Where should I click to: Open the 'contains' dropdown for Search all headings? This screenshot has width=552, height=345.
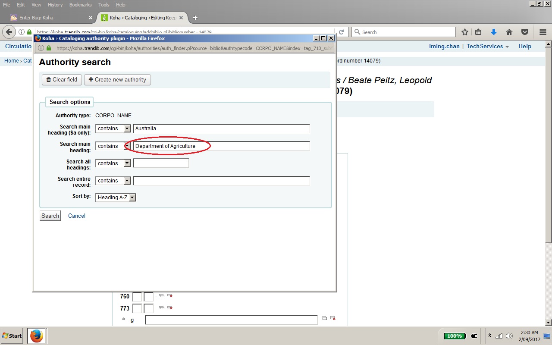click(113, 163)
